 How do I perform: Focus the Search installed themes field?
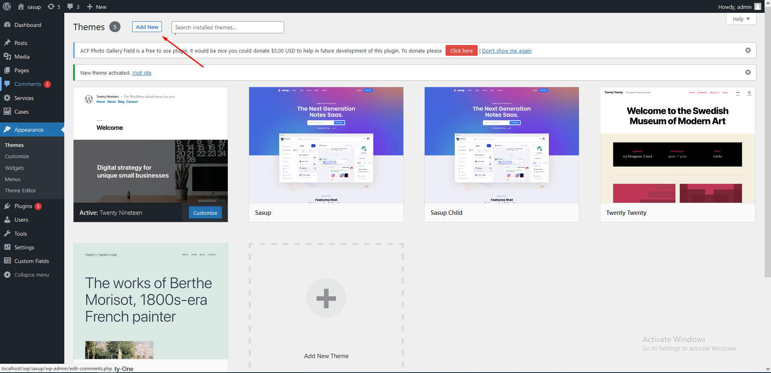pos(228,27)
